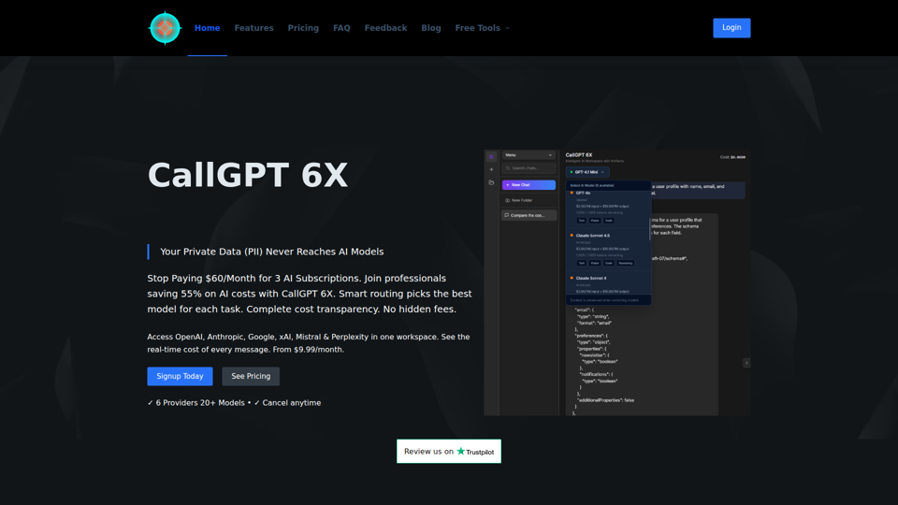
Task: Click the See Pricing button
Action: pos(251,376)
